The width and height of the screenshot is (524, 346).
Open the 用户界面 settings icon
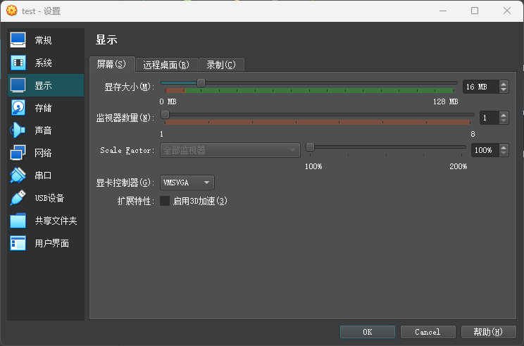(x=18, y=243)
